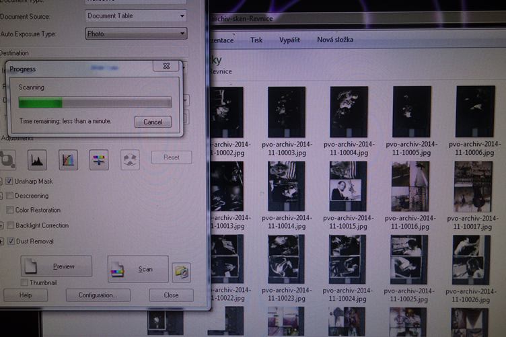The width and height of the screenshot is (506, 337).
Task: Click the Auto Exposure icon
Action: tap(7, 159)
